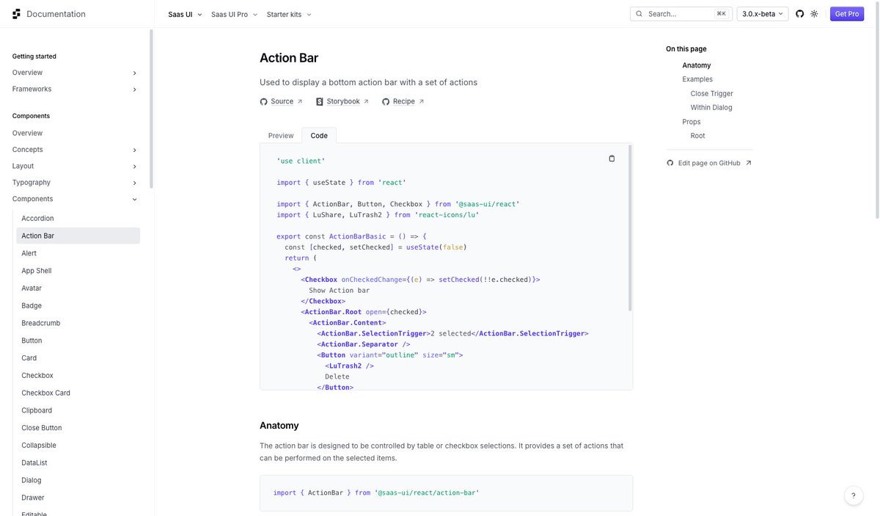
Task: Click the Get Pro button
Action: tap(847, 14)
